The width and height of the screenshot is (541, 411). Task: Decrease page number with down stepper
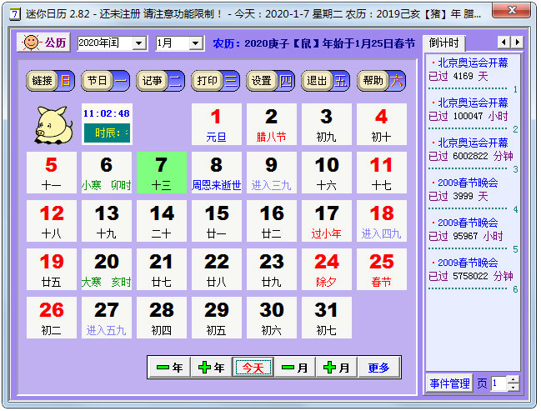(x=513, y=387)
